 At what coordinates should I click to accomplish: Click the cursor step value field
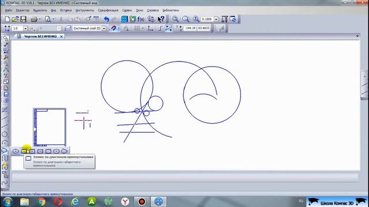[17, 28]
